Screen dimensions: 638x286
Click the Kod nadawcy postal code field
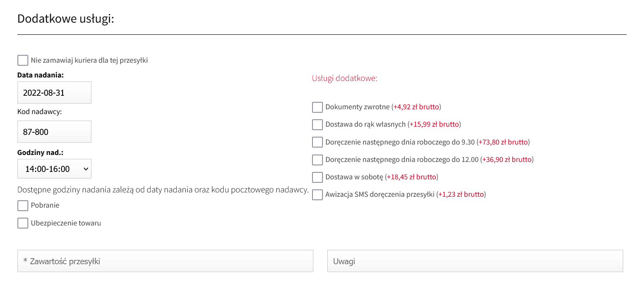coord(54,131)
